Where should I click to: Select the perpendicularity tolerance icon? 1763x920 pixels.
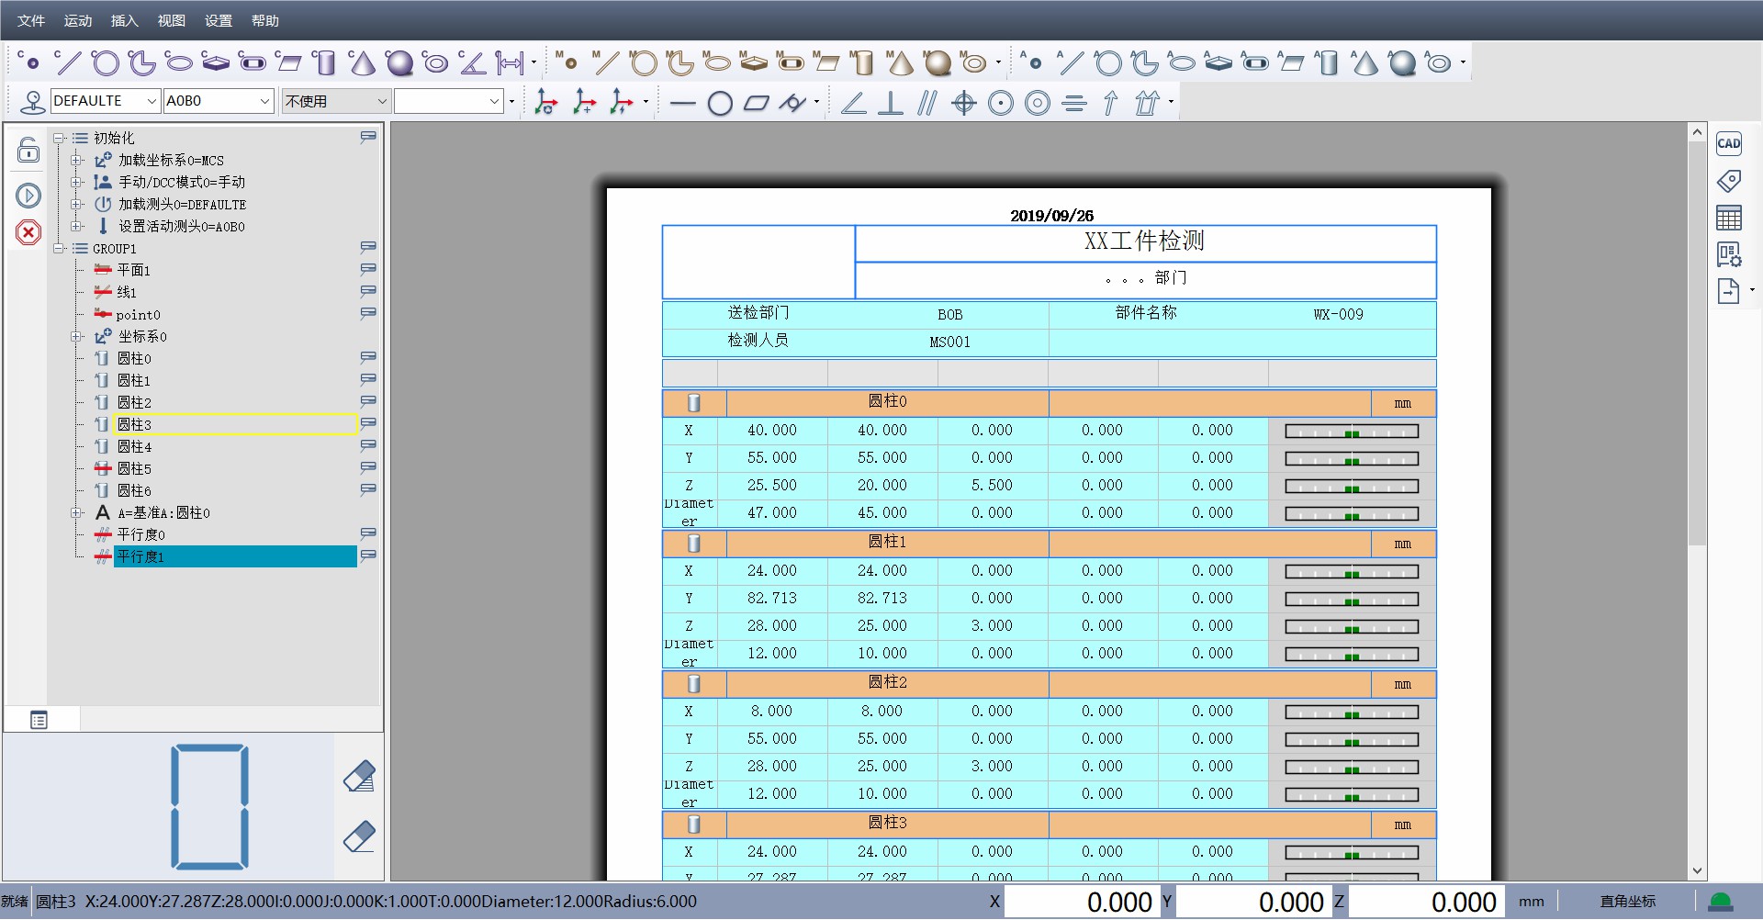pos(890,103)
